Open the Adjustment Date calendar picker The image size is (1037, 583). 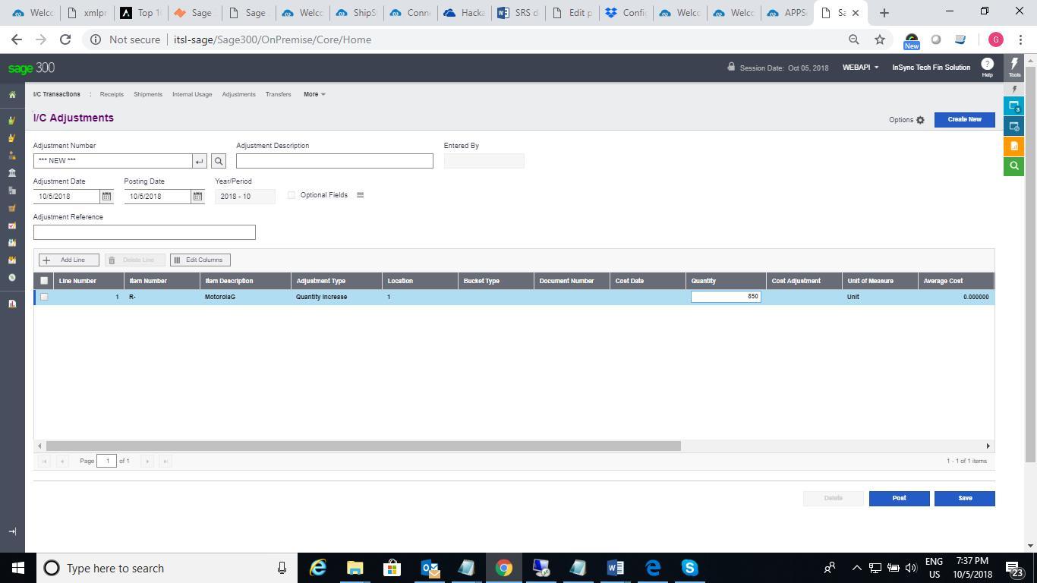click(107, 197)
